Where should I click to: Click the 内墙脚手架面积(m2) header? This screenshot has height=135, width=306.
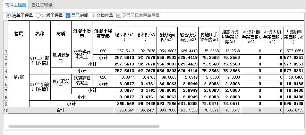point(294,37)
